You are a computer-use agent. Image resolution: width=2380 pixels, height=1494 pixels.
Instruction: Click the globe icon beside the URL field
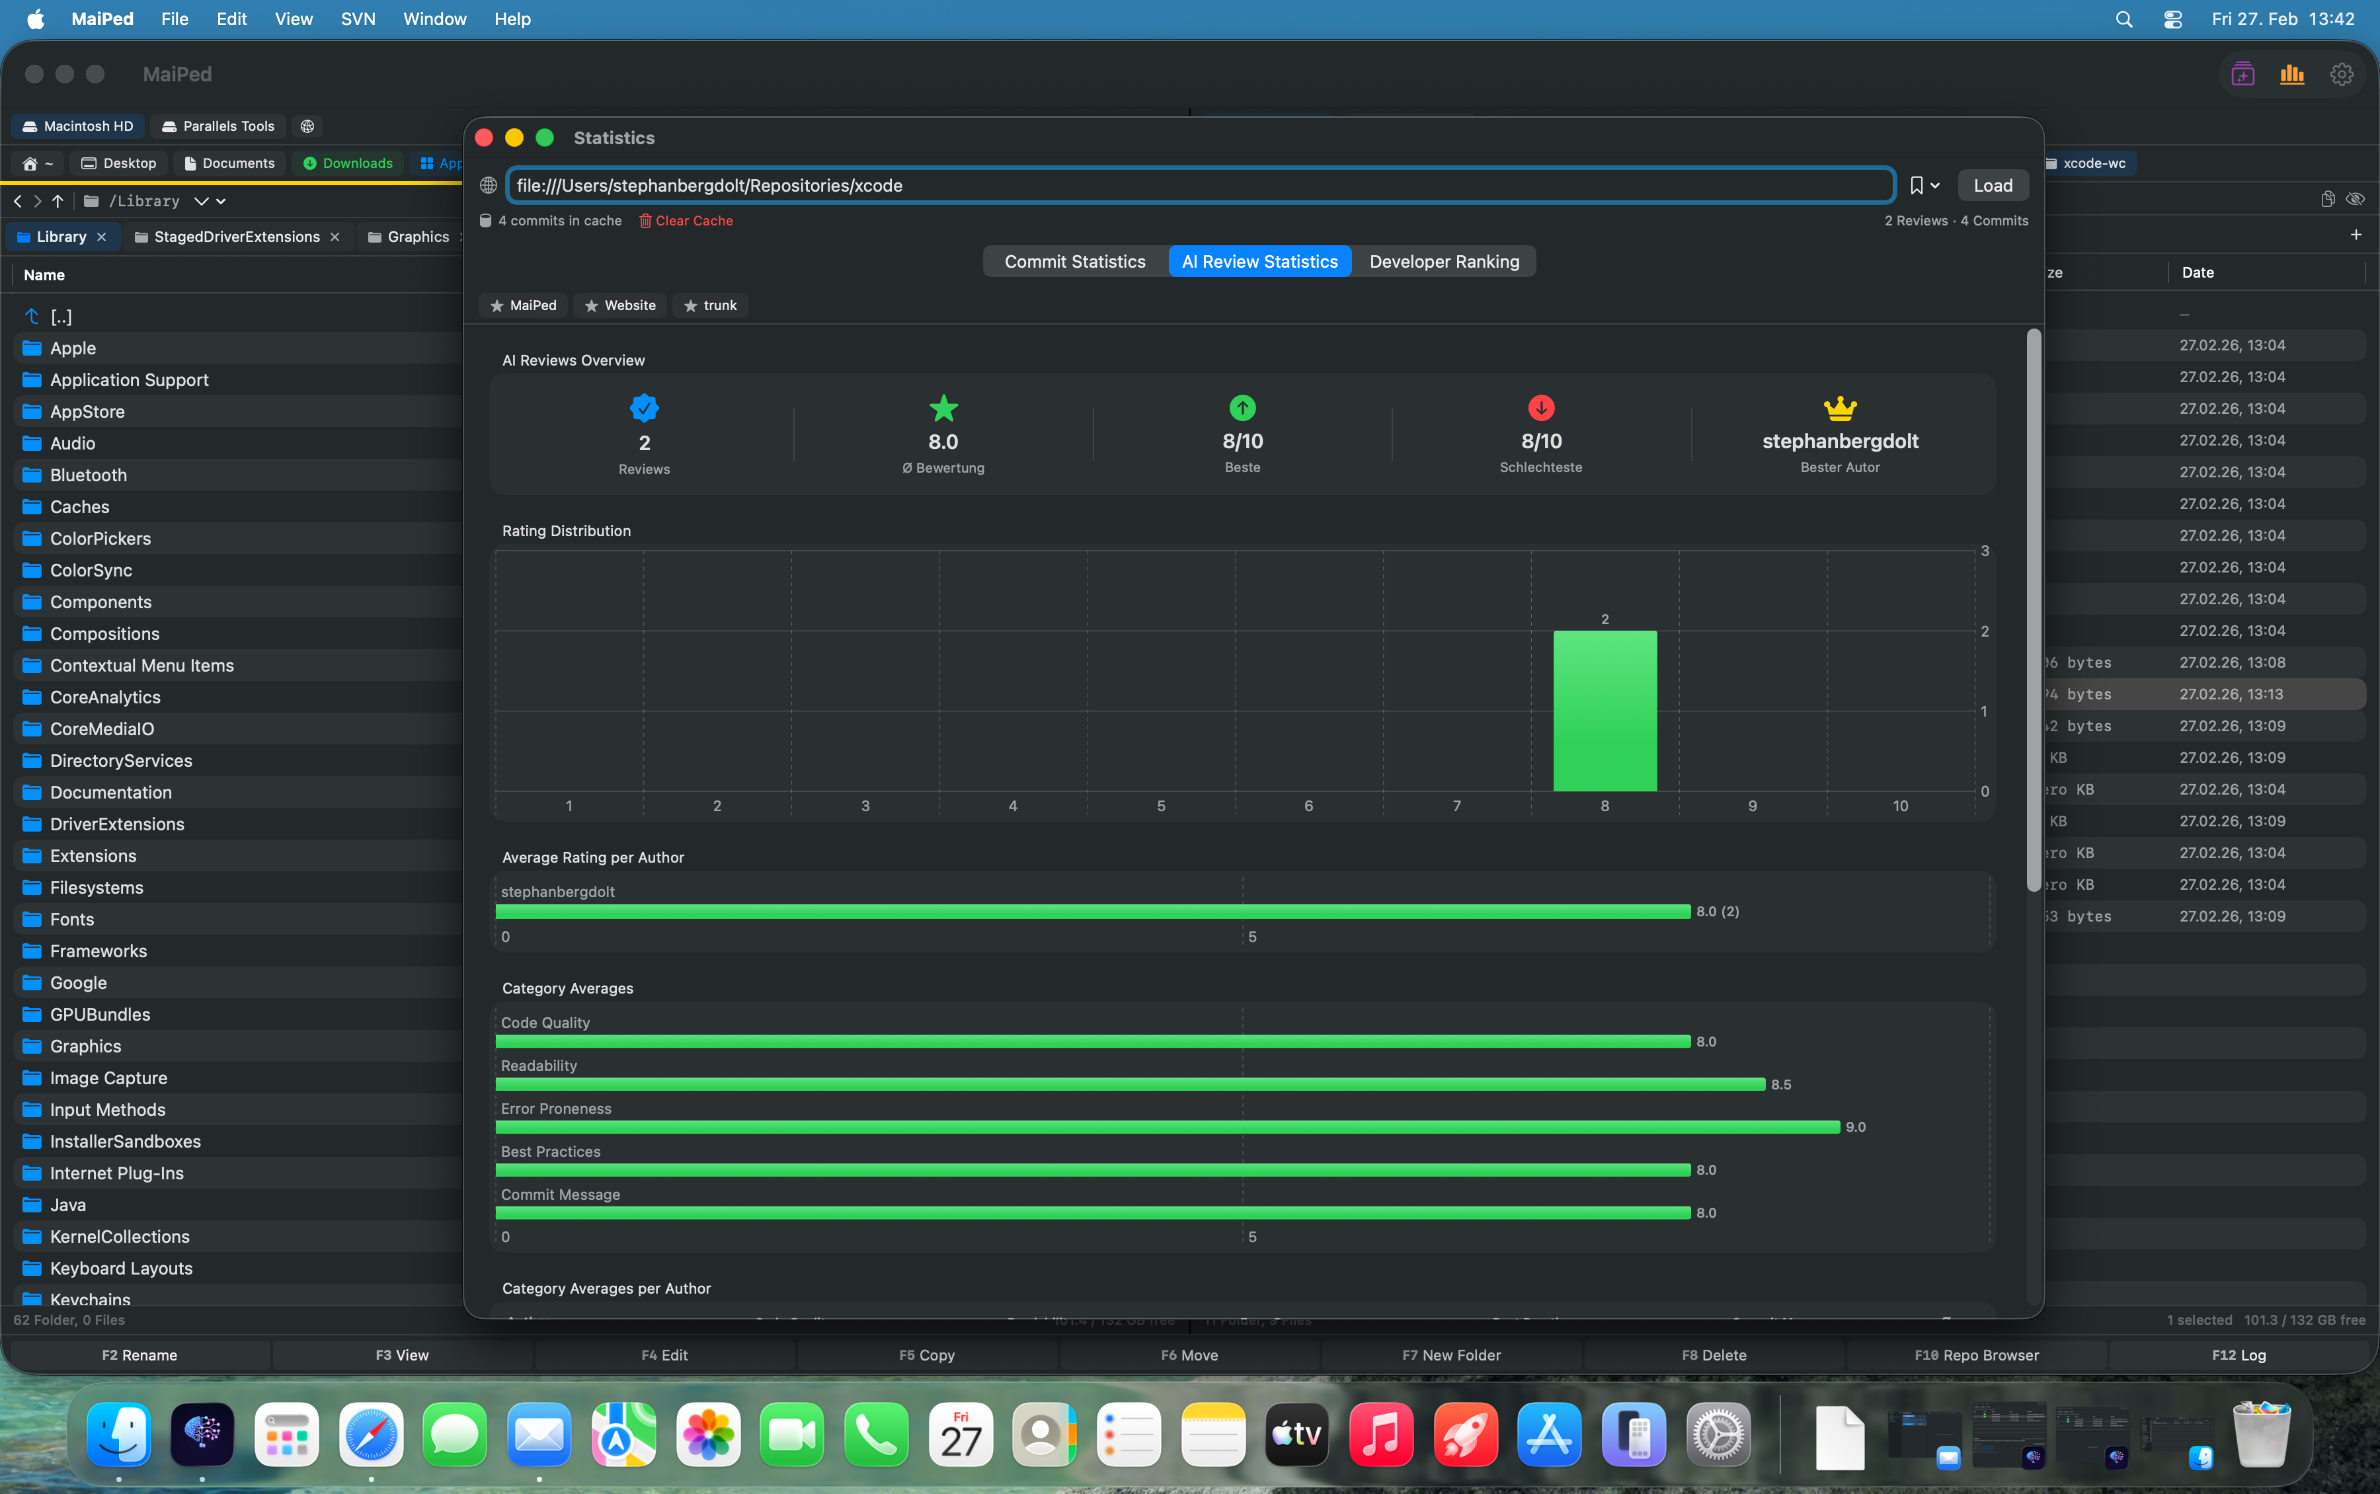pos(488,186)
